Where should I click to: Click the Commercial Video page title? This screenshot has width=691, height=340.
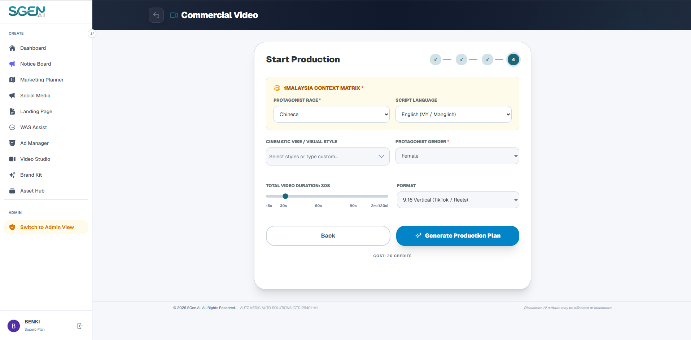[x=219, y=15]
